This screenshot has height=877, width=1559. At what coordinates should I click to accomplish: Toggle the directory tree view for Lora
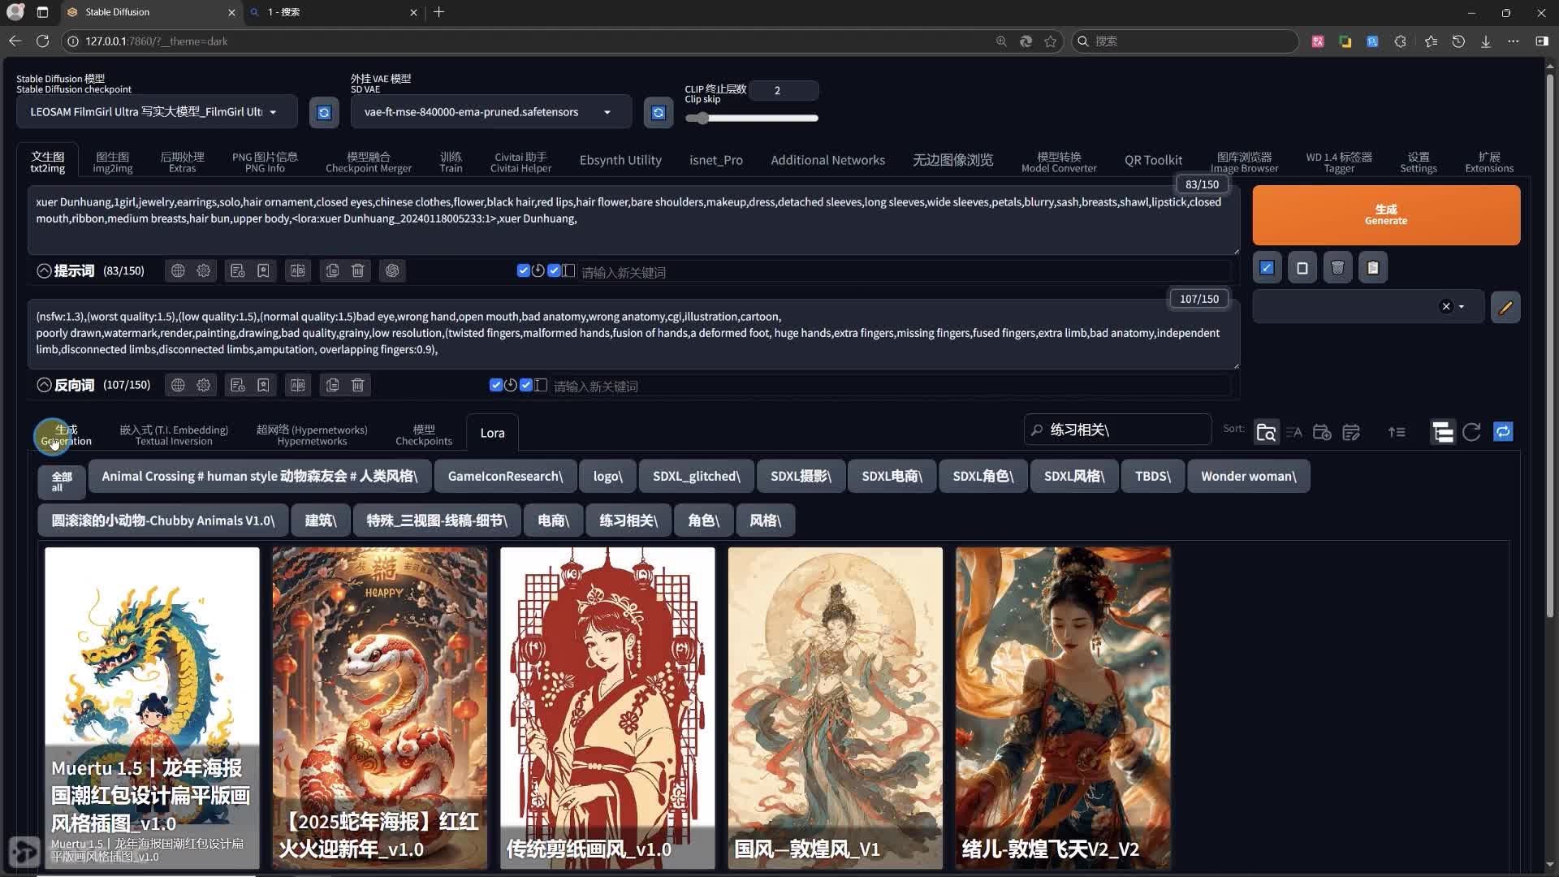tap(1443, 432)
